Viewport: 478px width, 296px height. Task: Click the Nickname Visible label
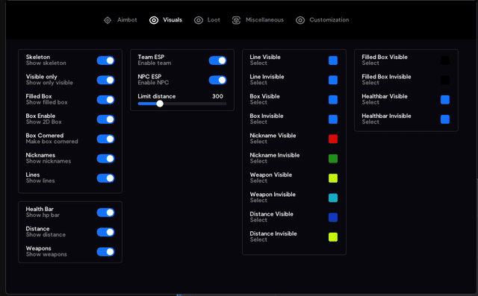click(273, 136)
